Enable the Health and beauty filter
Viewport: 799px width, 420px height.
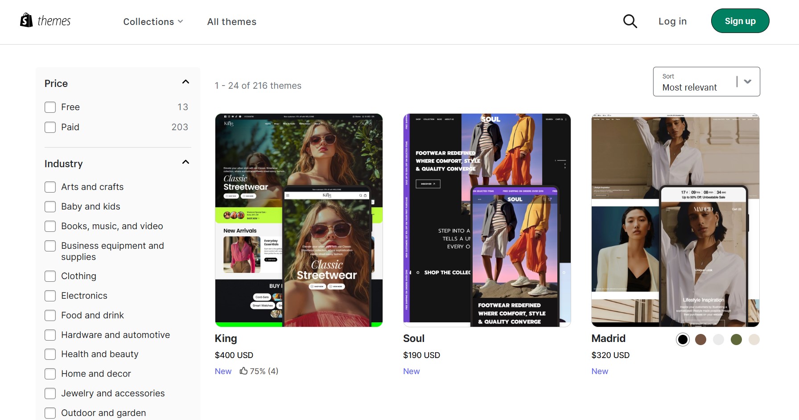(50, 354)
